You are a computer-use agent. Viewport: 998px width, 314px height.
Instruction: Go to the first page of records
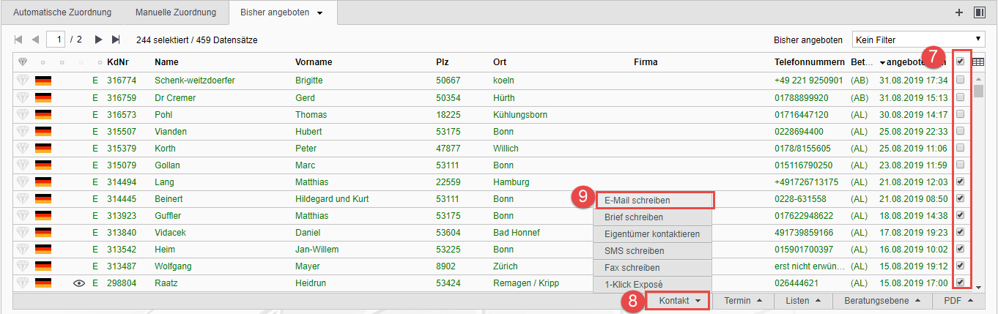(18, 40)
